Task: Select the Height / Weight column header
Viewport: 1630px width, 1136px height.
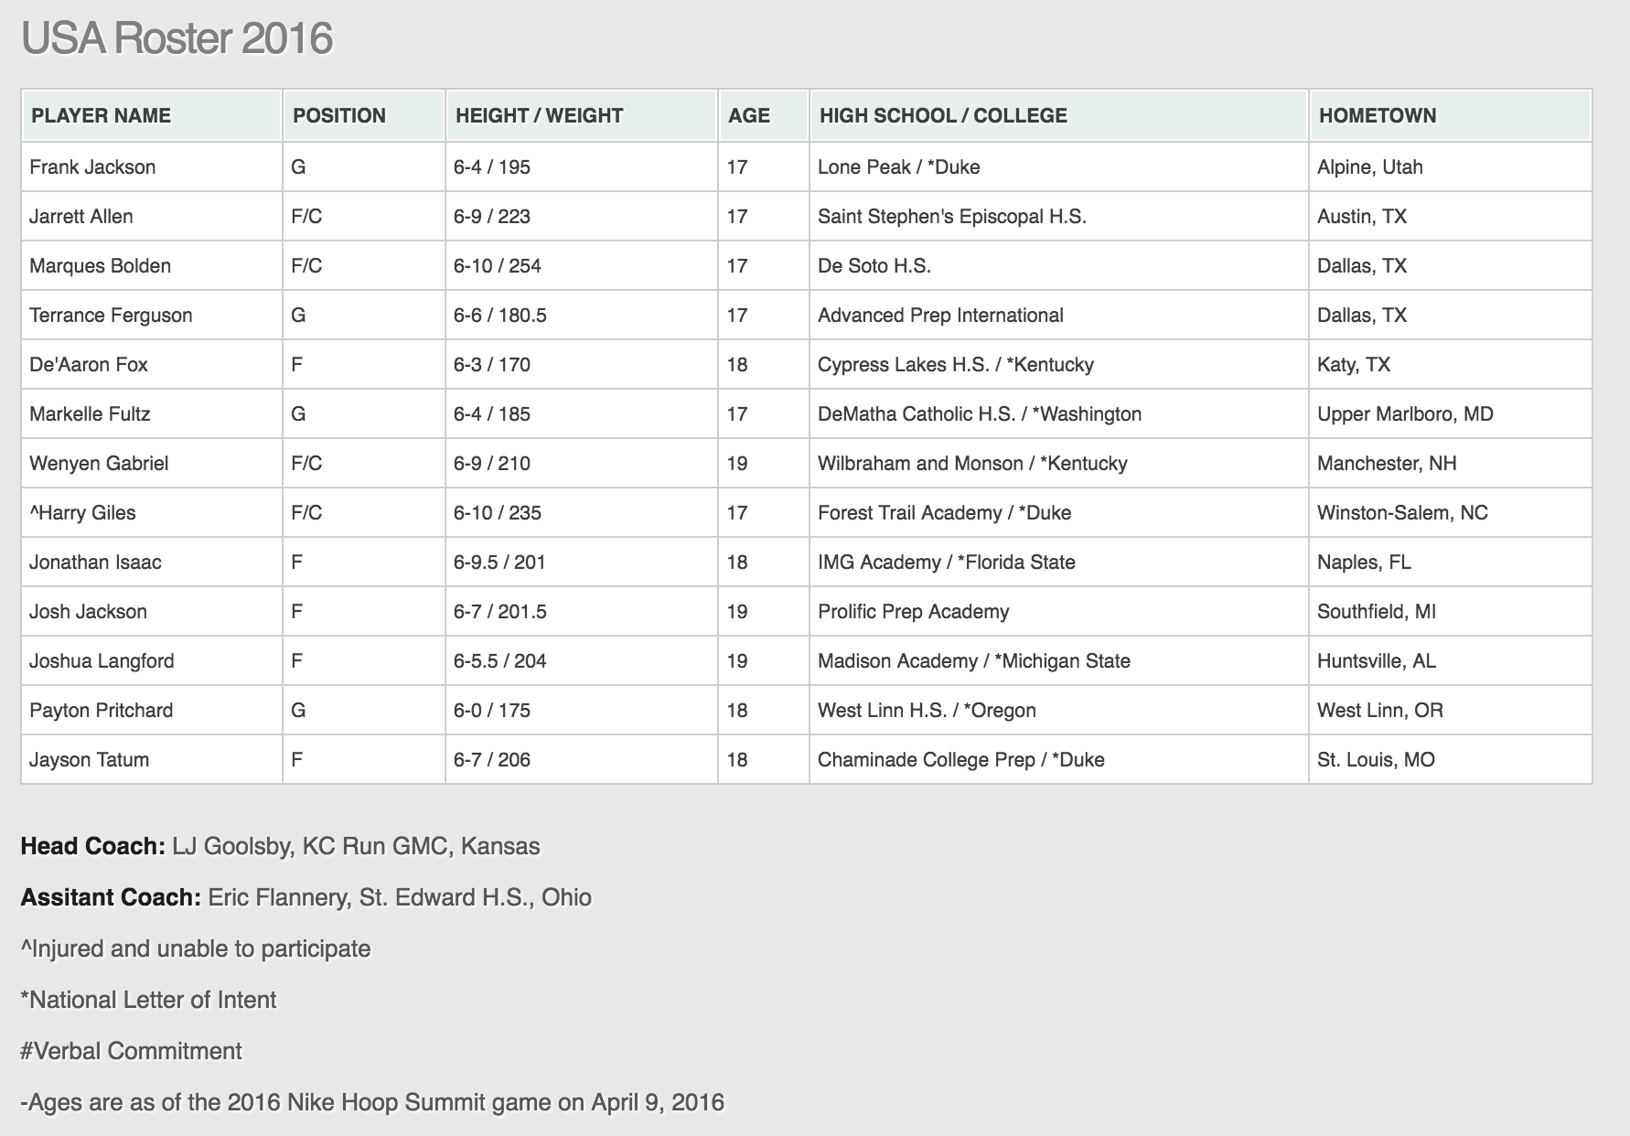Action: point(539,115)
